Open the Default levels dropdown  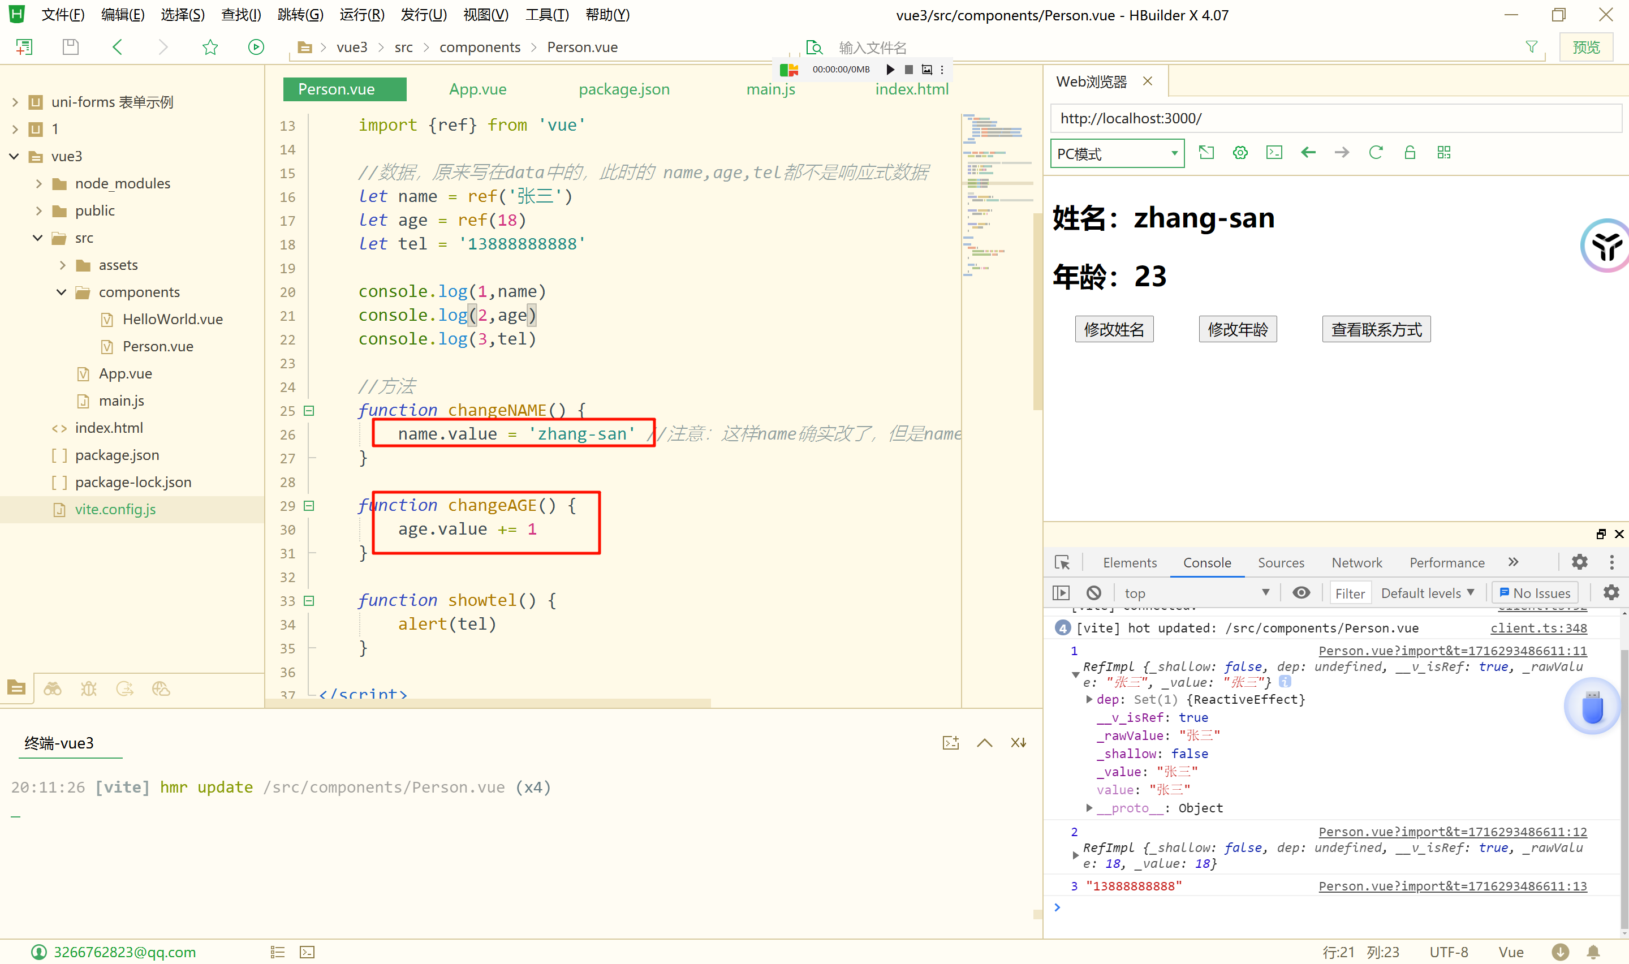tap(1427, 592)
